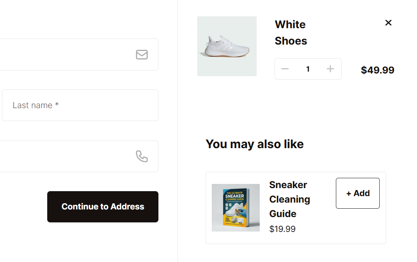The image size is (417, 262).
Task: Open the White Shoes product image
Action: click(227, 46)
